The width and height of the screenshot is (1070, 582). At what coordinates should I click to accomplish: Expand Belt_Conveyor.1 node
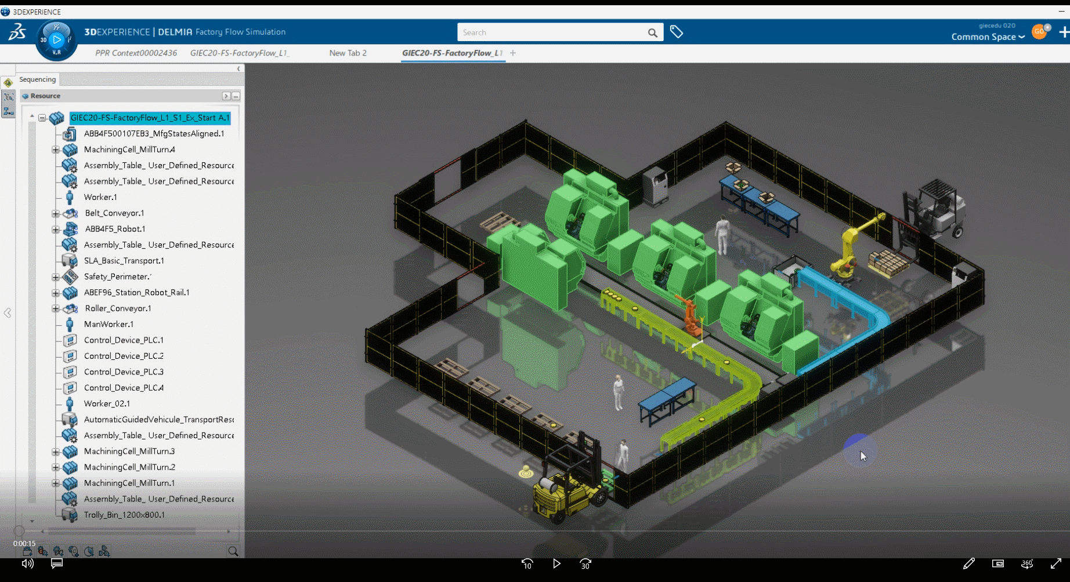pyautogui.click(x=56, y=213)
